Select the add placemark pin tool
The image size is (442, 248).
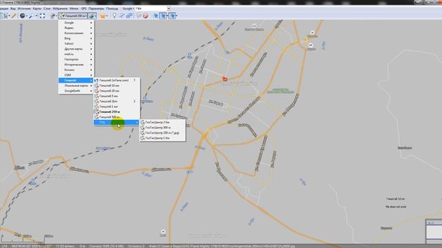115,16
